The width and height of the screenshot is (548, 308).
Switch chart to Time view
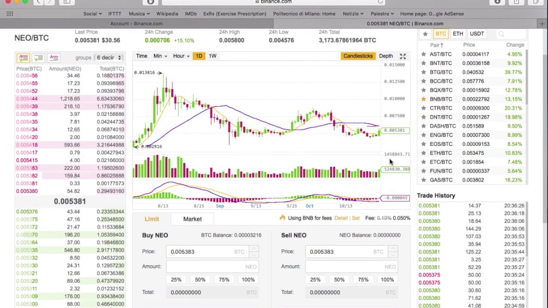coord(141,56)
